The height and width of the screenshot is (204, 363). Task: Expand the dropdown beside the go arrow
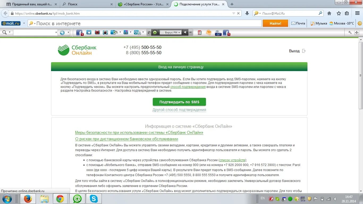point(68,32)
